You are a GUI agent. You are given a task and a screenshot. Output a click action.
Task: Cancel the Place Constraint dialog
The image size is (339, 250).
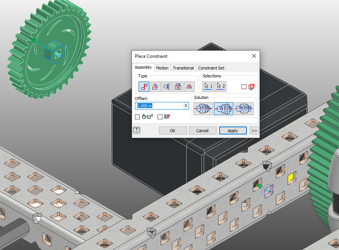pyautogui.click(x=202, y=131)
